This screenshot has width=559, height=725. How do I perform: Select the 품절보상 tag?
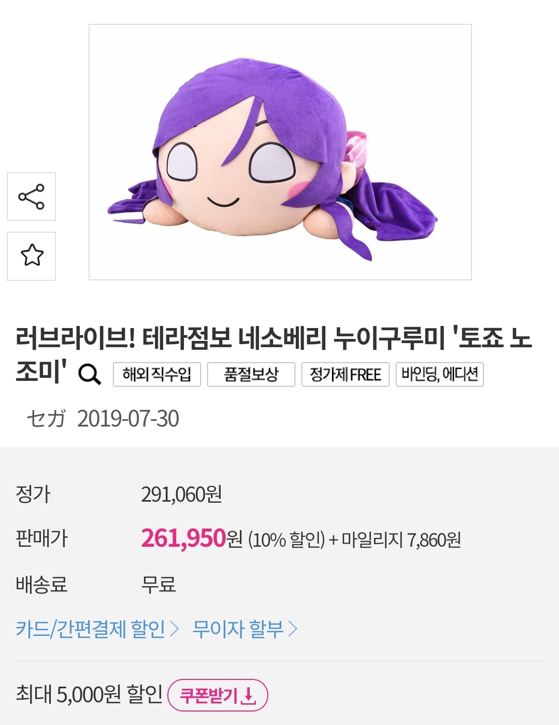click(x=251, y=374)
